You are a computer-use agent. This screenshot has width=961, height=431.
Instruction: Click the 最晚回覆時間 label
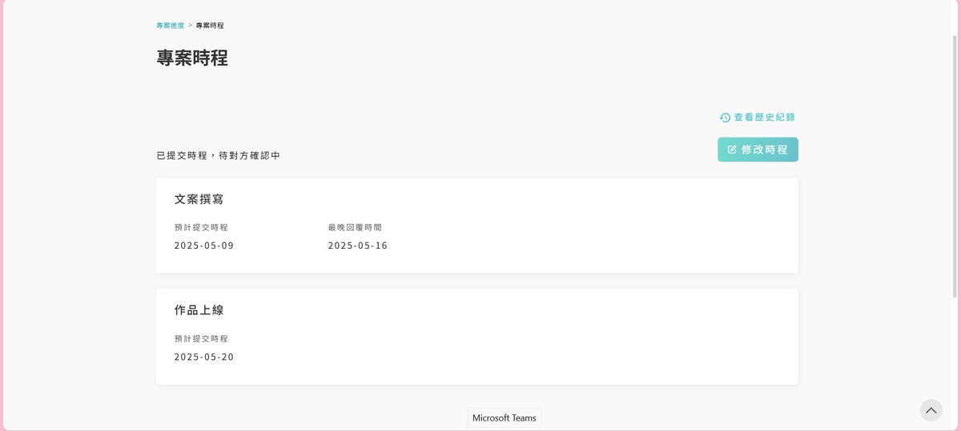(x=355, y=227)
